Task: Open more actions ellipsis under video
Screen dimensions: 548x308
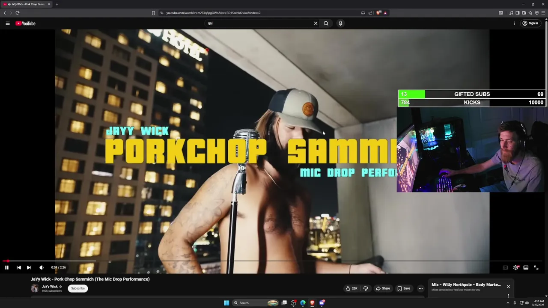Action: coord(421,288)
